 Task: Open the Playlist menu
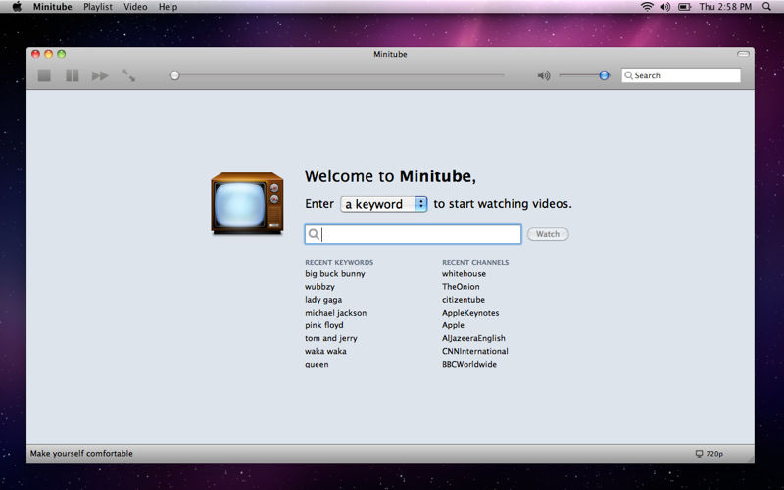(x=97, y=7)
